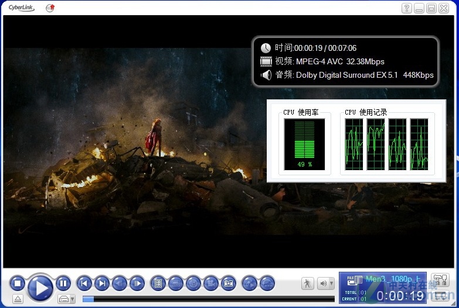Click the red star upgrade icon
The image size is (459, 308).
click(x=50, y=8)
